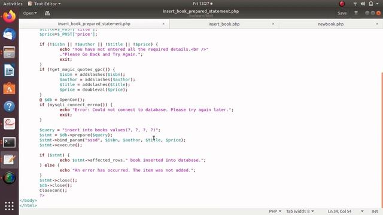Click the Closecon(); line
The height and width of the screenshot is (215, 383).
tap(53, 191)
